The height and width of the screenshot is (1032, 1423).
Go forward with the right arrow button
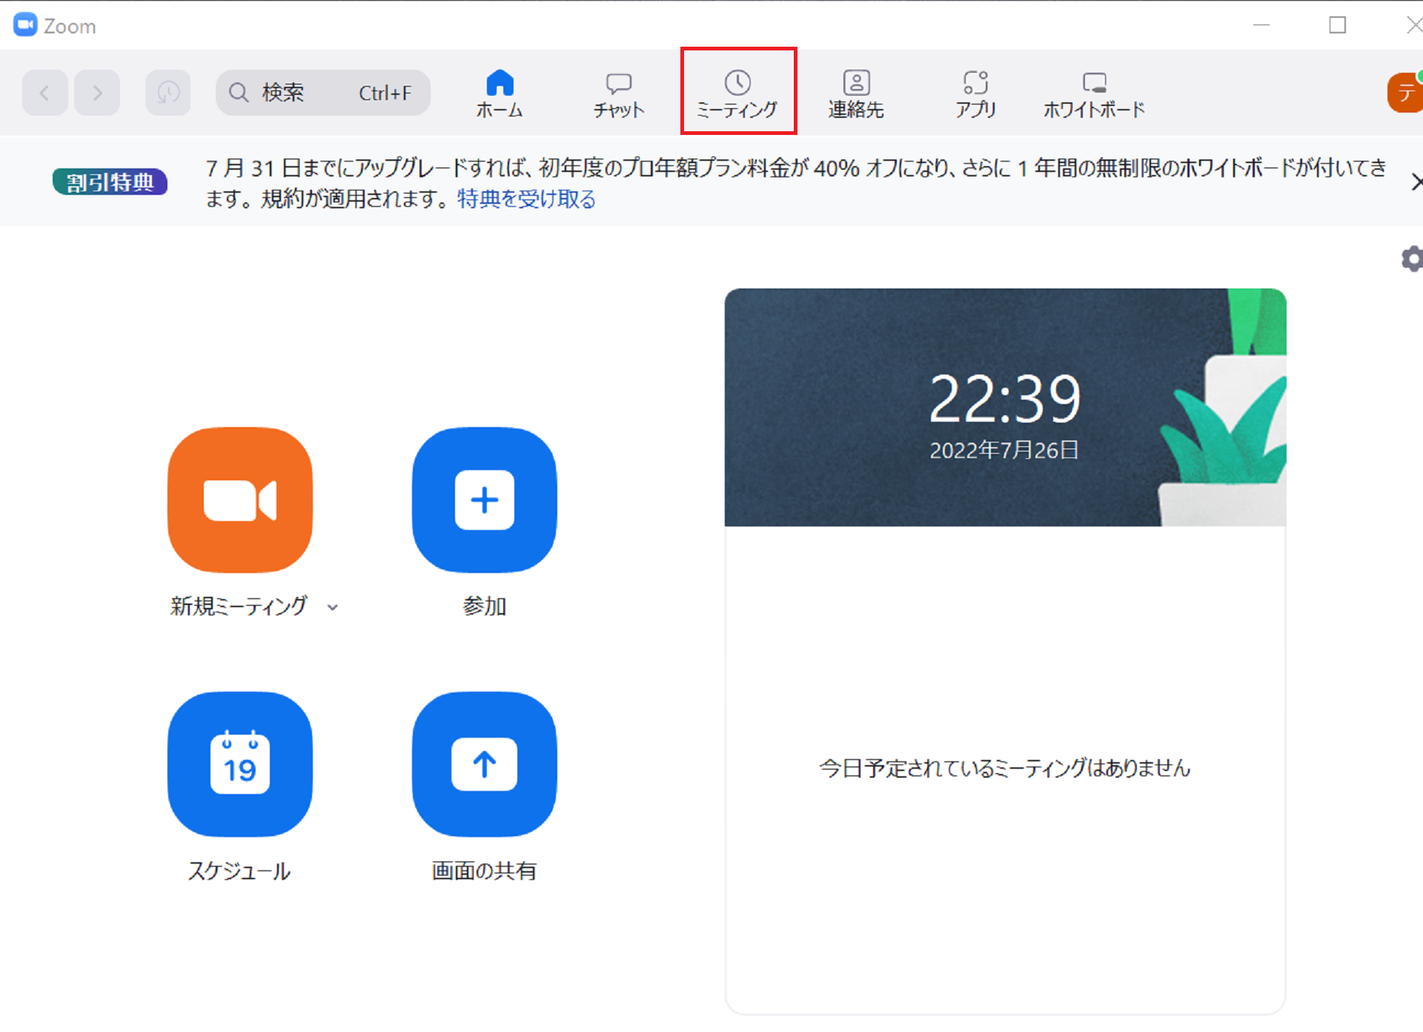click(x=97, y=93)
